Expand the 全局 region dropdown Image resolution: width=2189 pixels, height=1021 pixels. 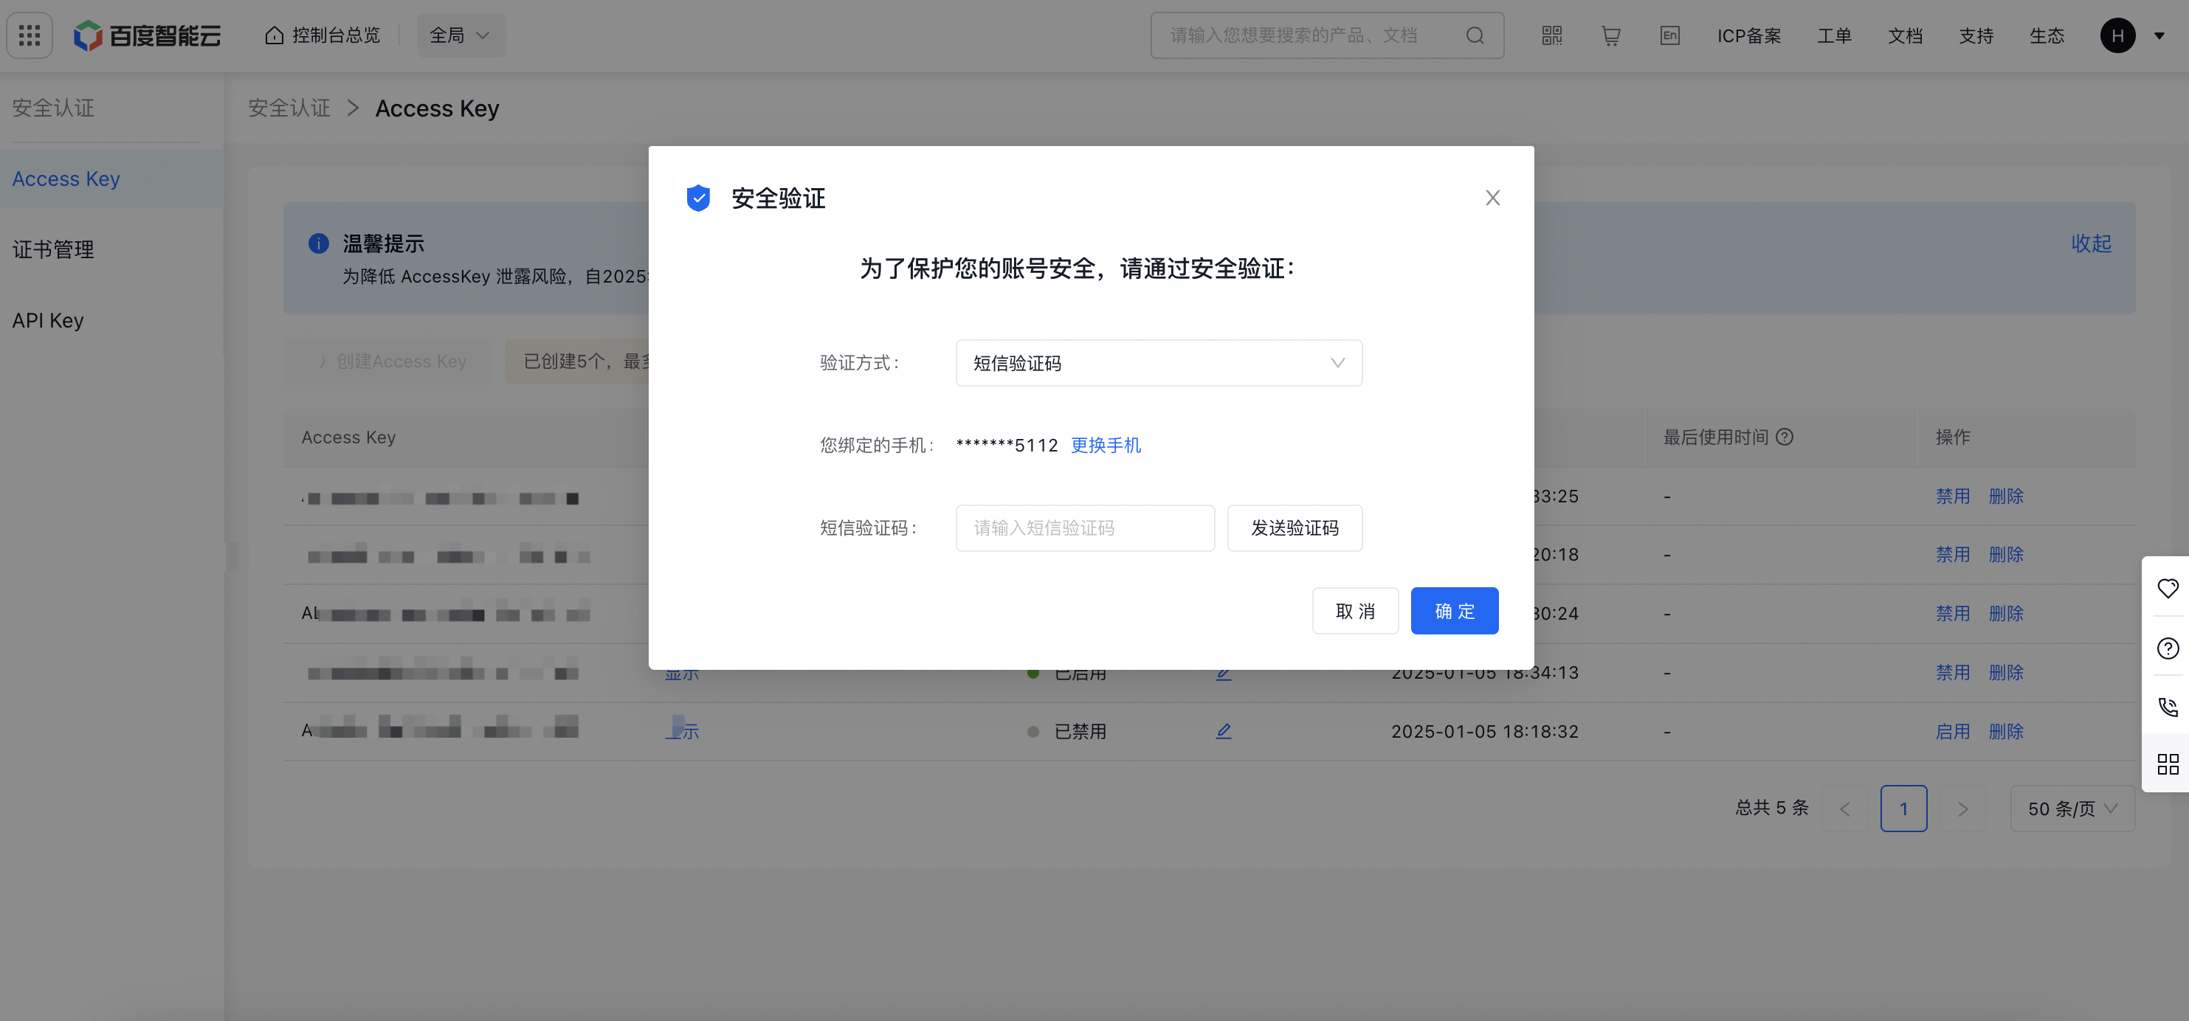pos(461,35)
